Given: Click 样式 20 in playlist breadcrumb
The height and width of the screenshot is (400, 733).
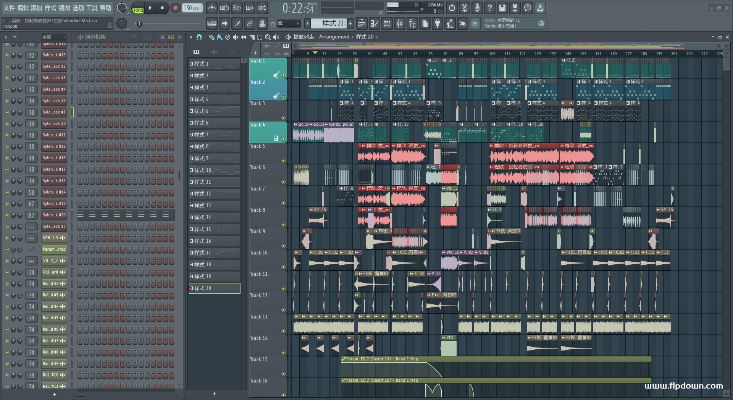Looking at the screenshot, I should [365, 37].
